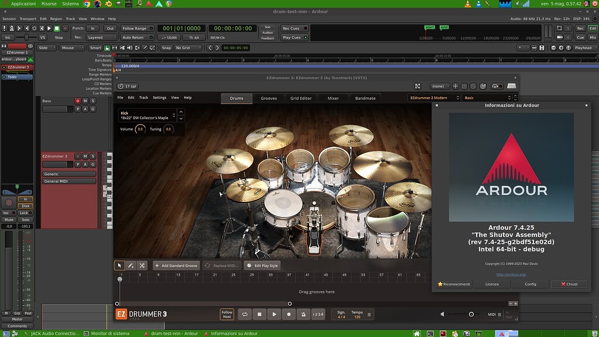The height and width of the screenshot is (337, 599).
Task: Click Licenza button in about dialog
Action: point(492,284)
